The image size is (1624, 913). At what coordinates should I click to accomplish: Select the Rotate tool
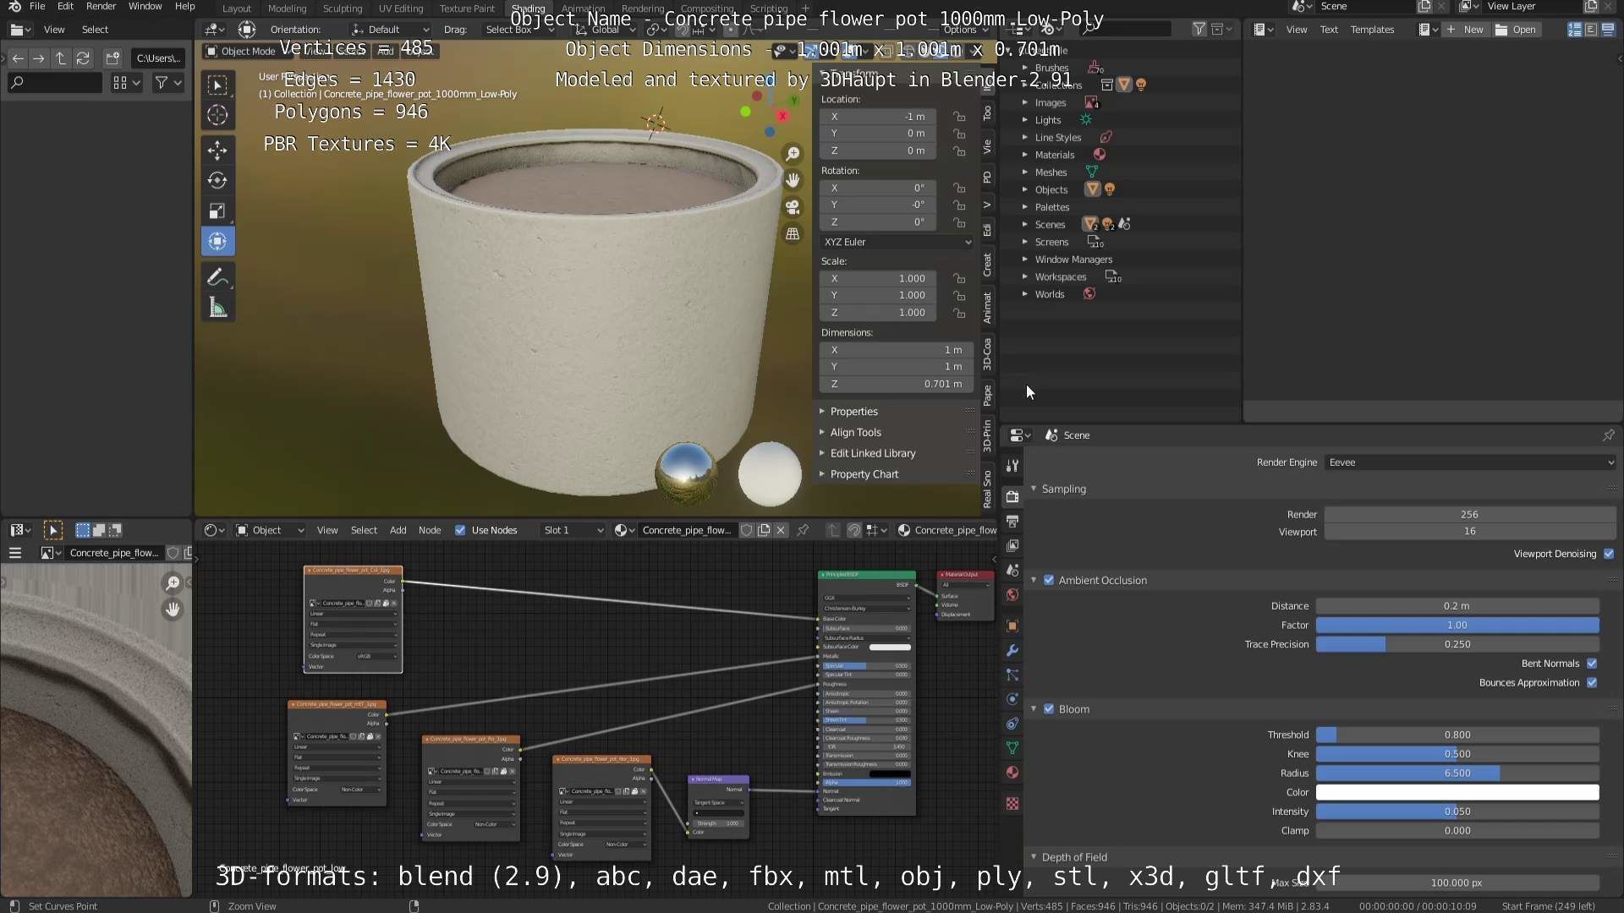(217, 180)
